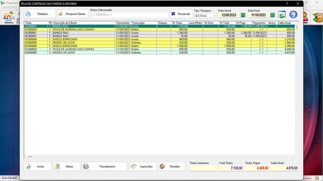
Task: Click the Receber button
Action: (x=172, y=167)
